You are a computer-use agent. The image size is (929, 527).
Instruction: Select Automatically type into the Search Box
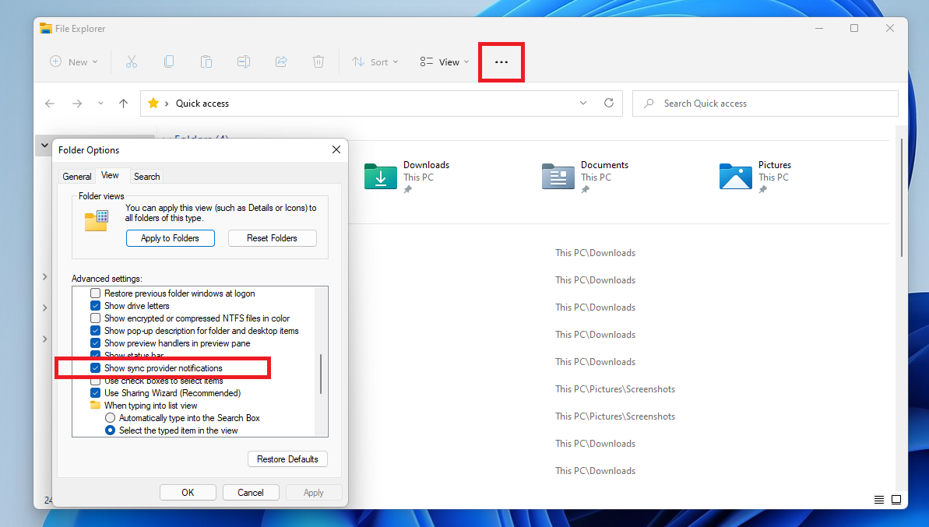tap(111, 418)
